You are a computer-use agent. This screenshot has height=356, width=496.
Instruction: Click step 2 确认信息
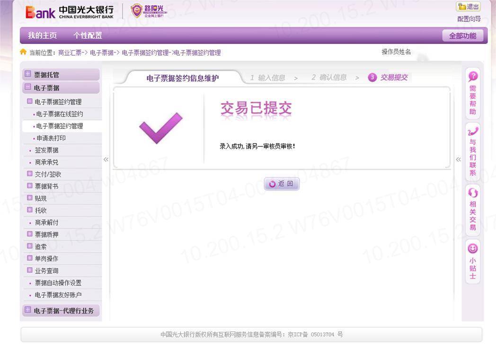329,77
